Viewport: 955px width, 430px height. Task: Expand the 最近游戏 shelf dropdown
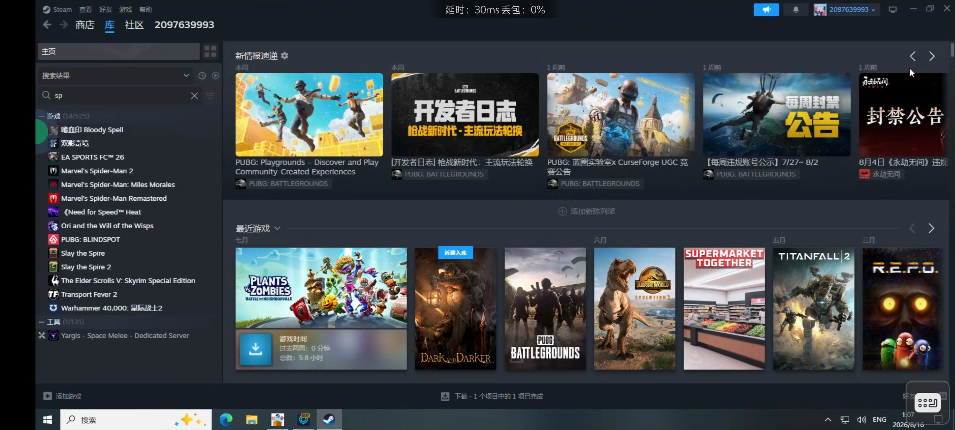[277, 229]
